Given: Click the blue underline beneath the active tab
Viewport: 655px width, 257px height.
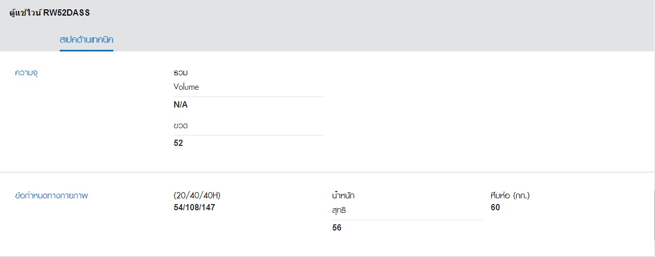Looking at the screenshot, I should pos(86,50).
